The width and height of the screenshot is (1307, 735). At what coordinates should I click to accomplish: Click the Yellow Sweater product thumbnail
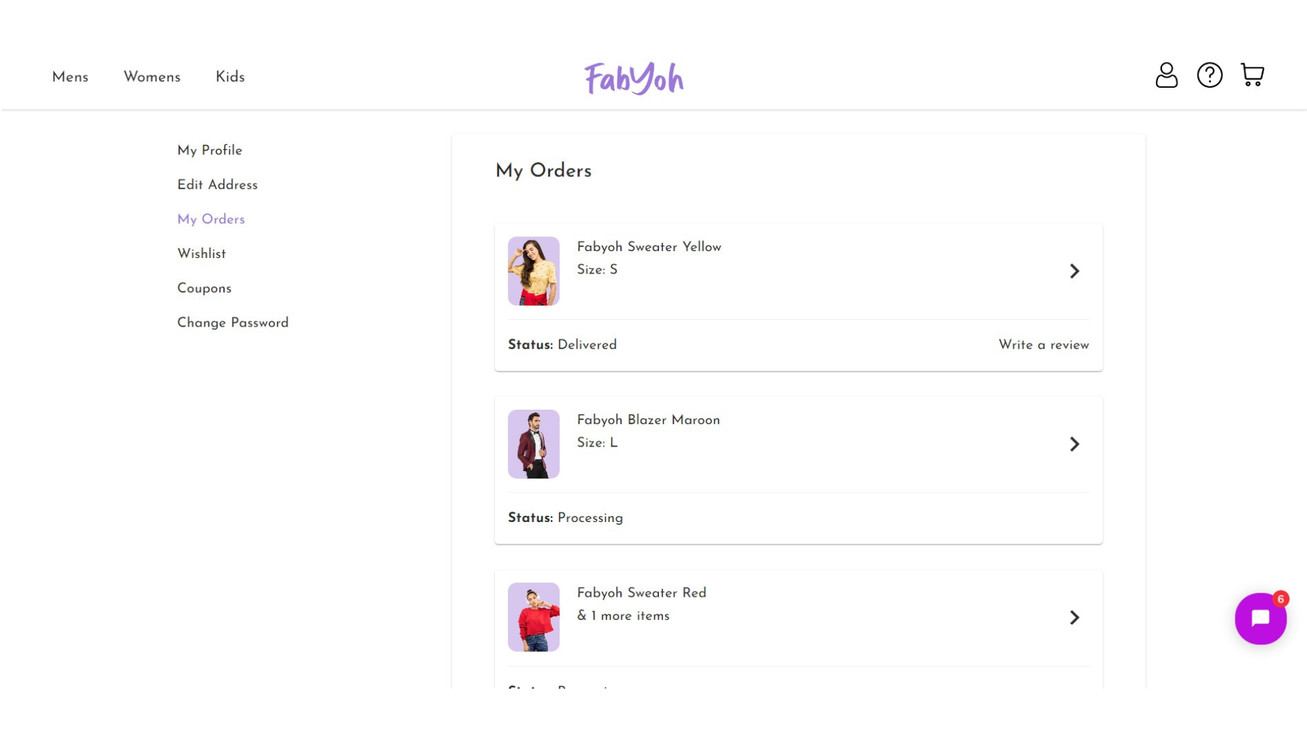pos(534,271)
